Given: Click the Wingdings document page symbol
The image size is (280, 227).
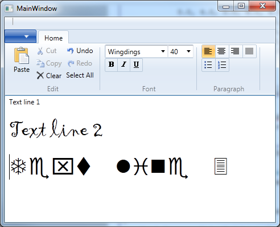Looking at the screenshot, I should click(221, 166).
